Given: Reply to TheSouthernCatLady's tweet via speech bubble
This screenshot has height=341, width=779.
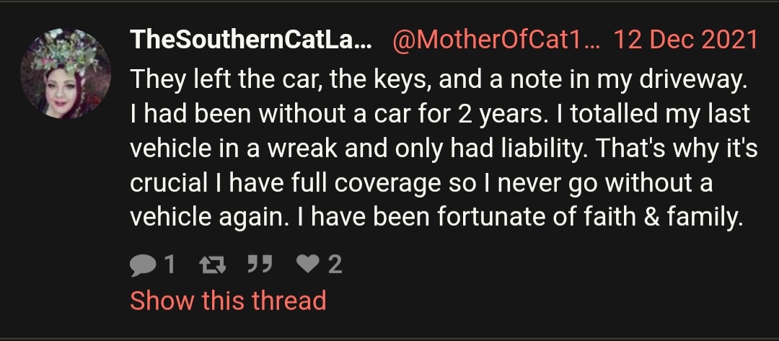Looking at the screenshot, I should [142, 266].
